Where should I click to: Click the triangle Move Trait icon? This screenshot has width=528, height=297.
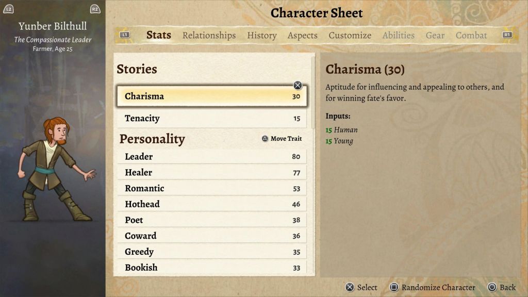pyautogui.click(x=265, y=139)
